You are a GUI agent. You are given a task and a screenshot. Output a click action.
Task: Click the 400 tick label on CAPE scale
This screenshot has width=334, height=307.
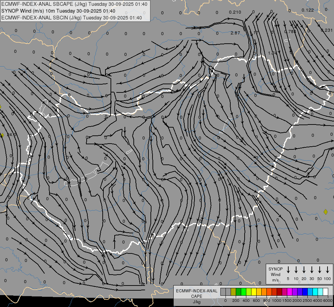click(246, 301)
